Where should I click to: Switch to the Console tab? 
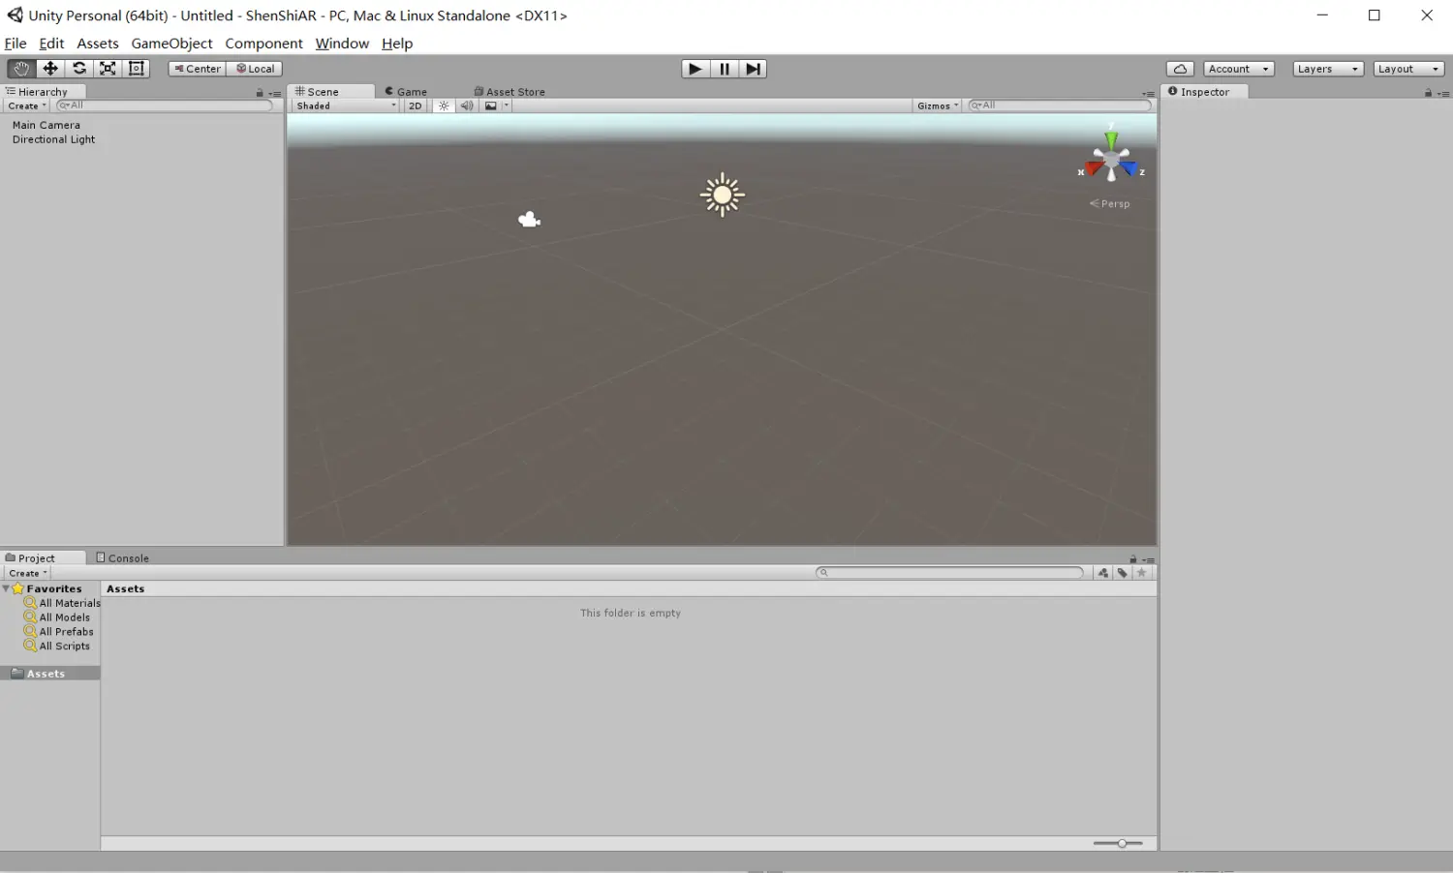[x=123, y=558]
